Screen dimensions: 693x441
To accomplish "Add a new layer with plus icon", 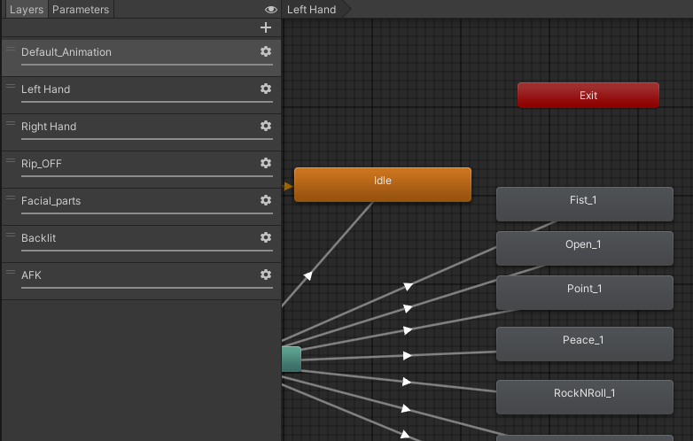I will click(x=266, y=27).
